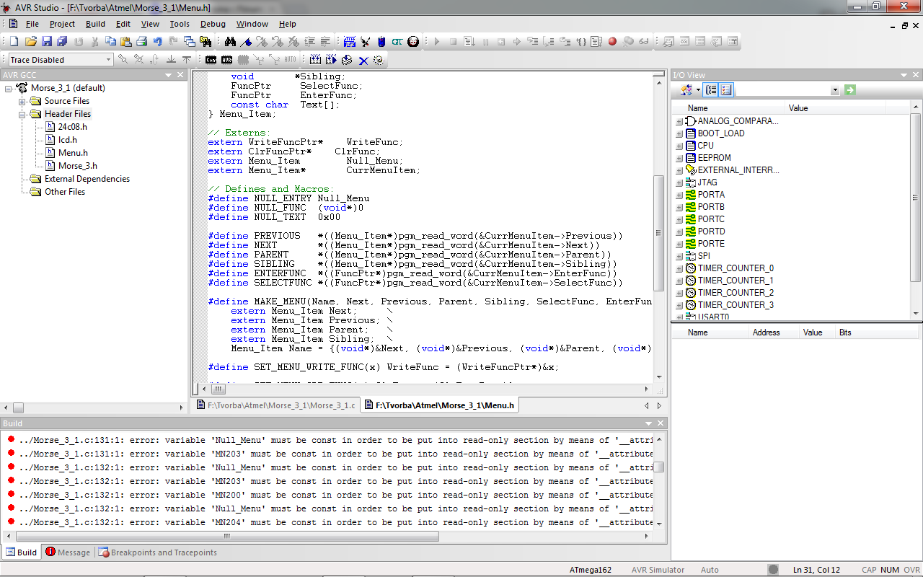Click the editor vertical scrollbar thumb
The image size is (923, 577).
(x=658, y=233)
